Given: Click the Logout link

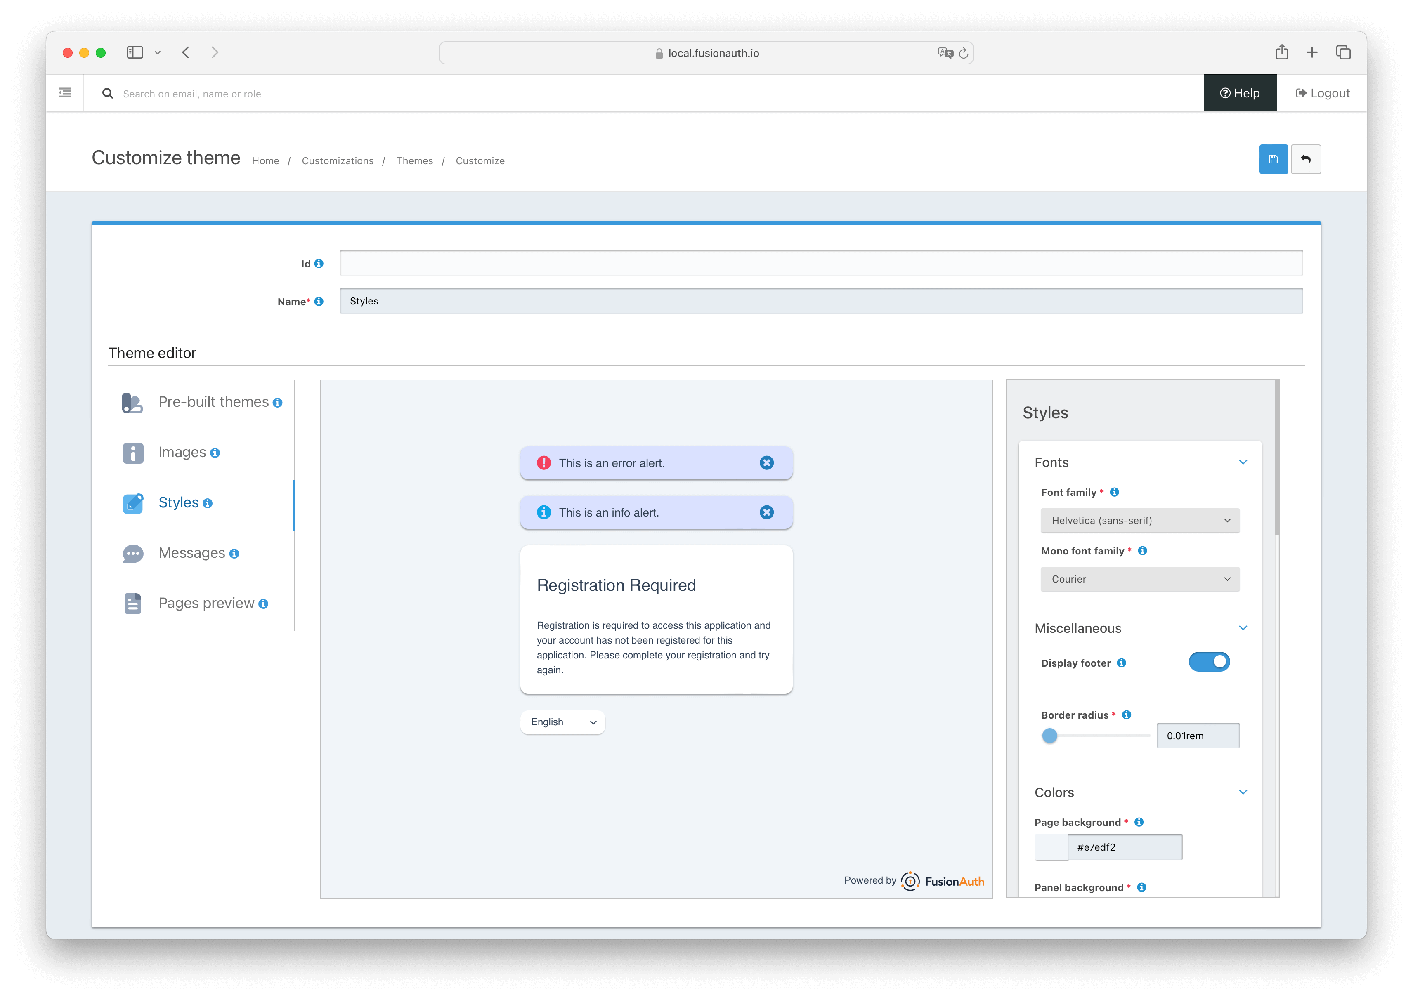Looking at the screenshot, I should pos(1322,93).
